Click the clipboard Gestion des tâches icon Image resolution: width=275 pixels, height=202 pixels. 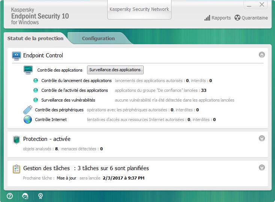tap(17, 169)
